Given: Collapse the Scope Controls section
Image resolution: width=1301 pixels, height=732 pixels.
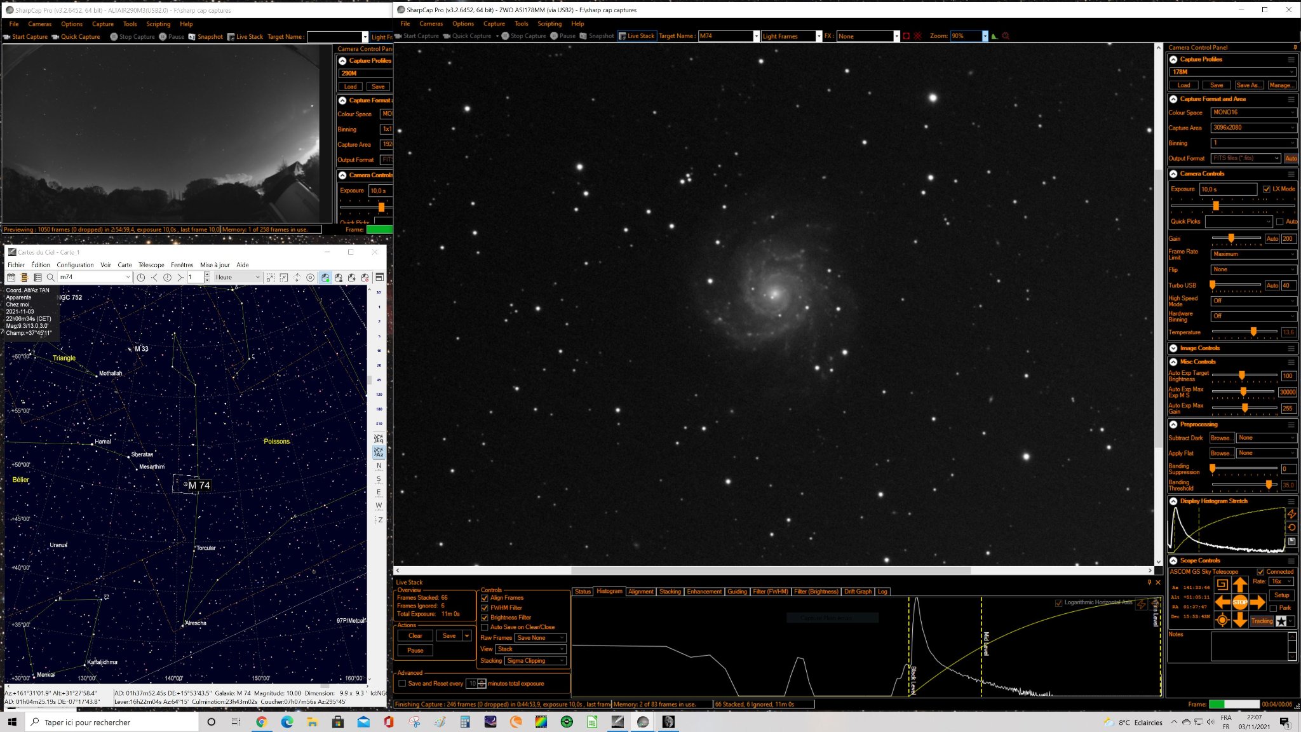Looking at the screenshot, I should point(1173,561).
